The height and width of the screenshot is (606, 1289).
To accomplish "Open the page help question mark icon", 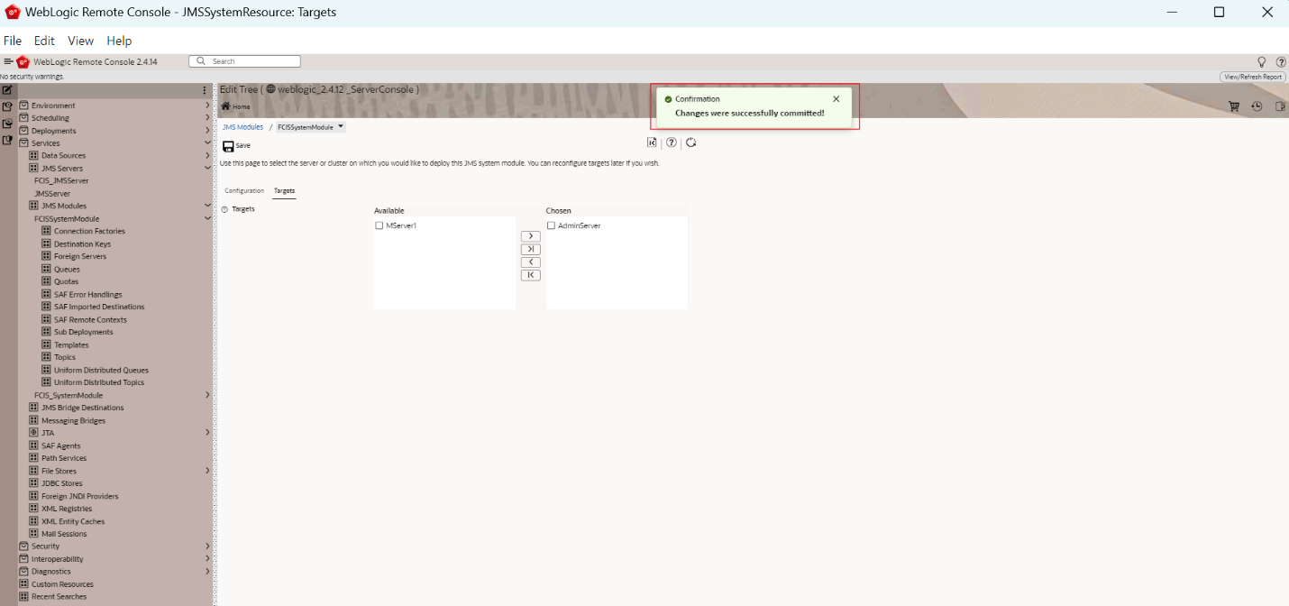I will click(672, 142).
